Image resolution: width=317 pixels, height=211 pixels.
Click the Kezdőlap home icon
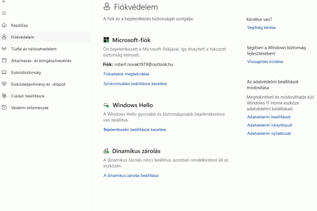[x=4, y=25]
